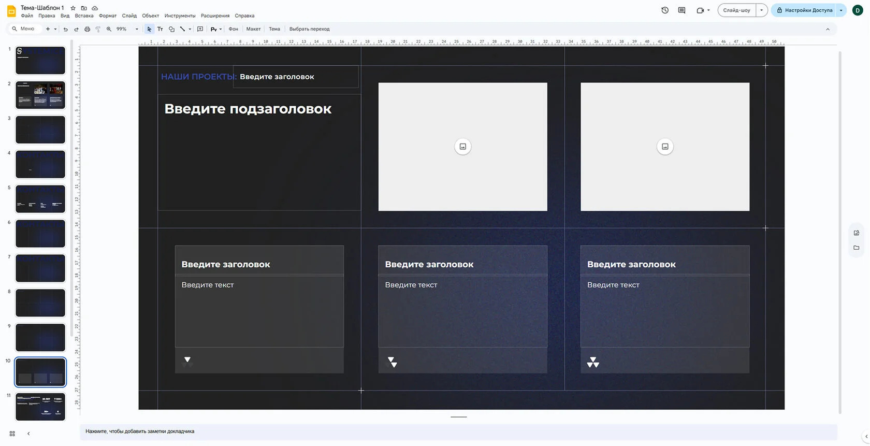Image resolution: width=870 pixels, height=446 pixels.
Task: Open the Справка menu
Action: tap(244, 16)
